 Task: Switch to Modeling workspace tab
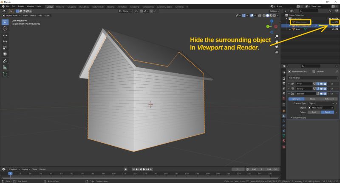(60, 7)
